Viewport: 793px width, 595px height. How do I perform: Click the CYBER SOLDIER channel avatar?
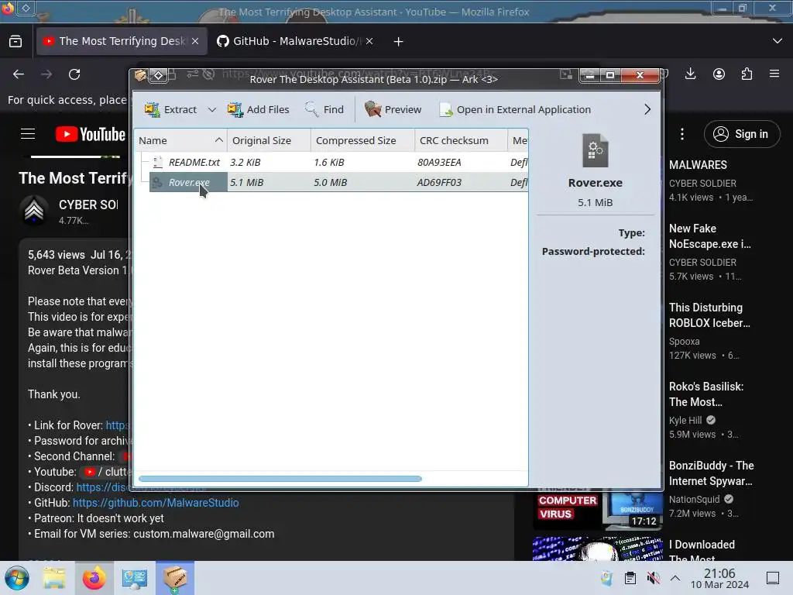click(x=34, y=211)
